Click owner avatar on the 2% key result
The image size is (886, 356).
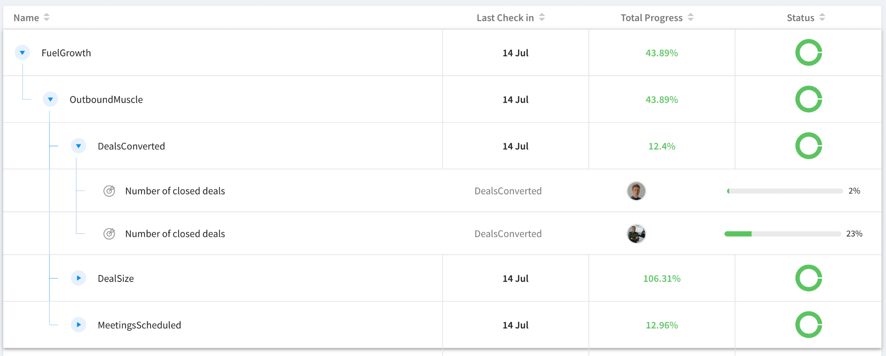coord(636,191)
